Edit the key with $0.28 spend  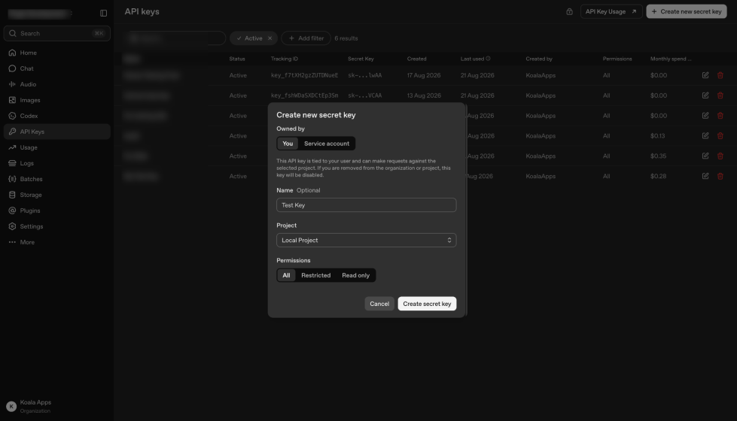705,176
